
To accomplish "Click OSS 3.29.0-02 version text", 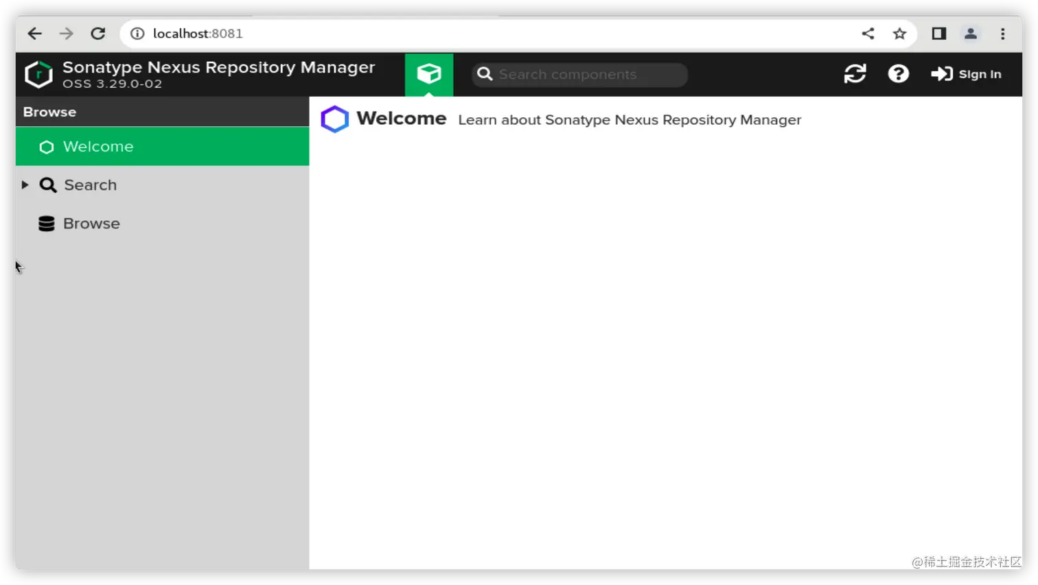I will pos(113,84).
